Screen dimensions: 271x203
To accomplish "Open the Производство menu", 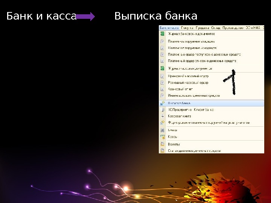I will pos(233,28).
